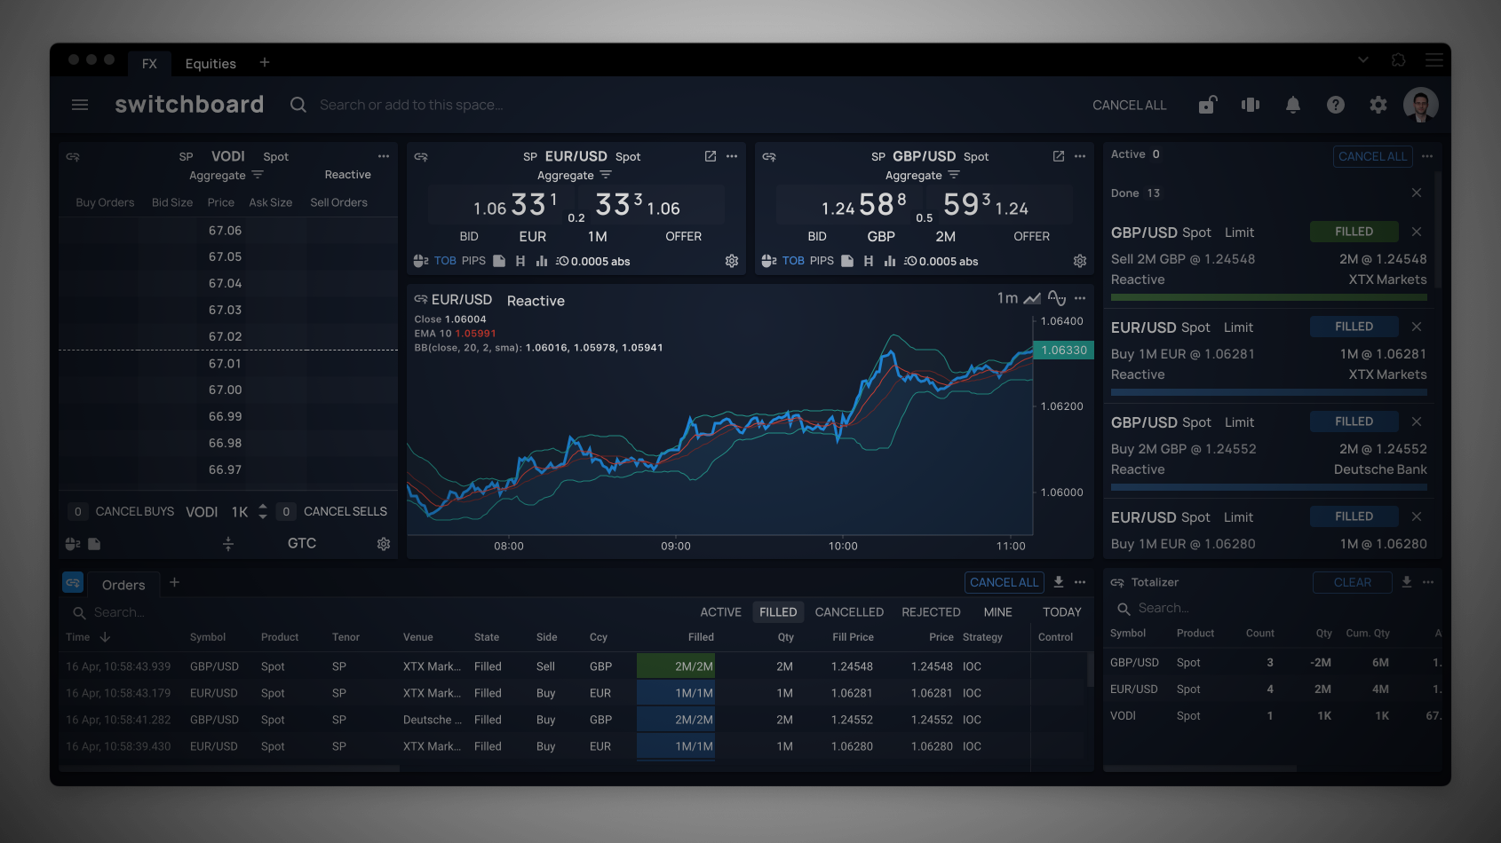The width and height of the screenshot is (1501, 843).
Task: Open the notepad icon in the GBP/USD ladder
Action: (x=846, y=261)
